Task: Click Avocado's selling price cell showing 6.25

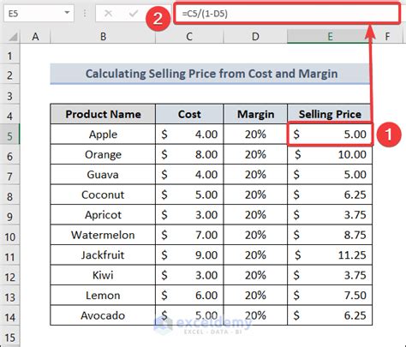Action: [330, 315]
